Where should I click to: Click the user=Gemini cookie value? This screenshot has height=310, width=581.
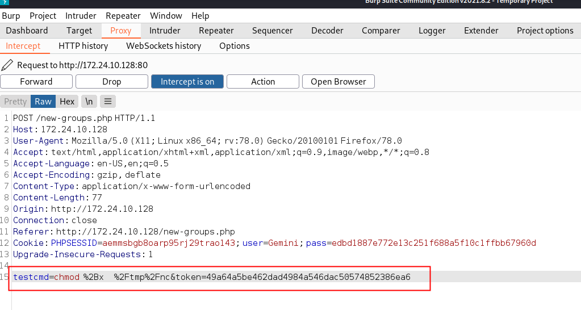pyautogui.click(x=283, y=244)
